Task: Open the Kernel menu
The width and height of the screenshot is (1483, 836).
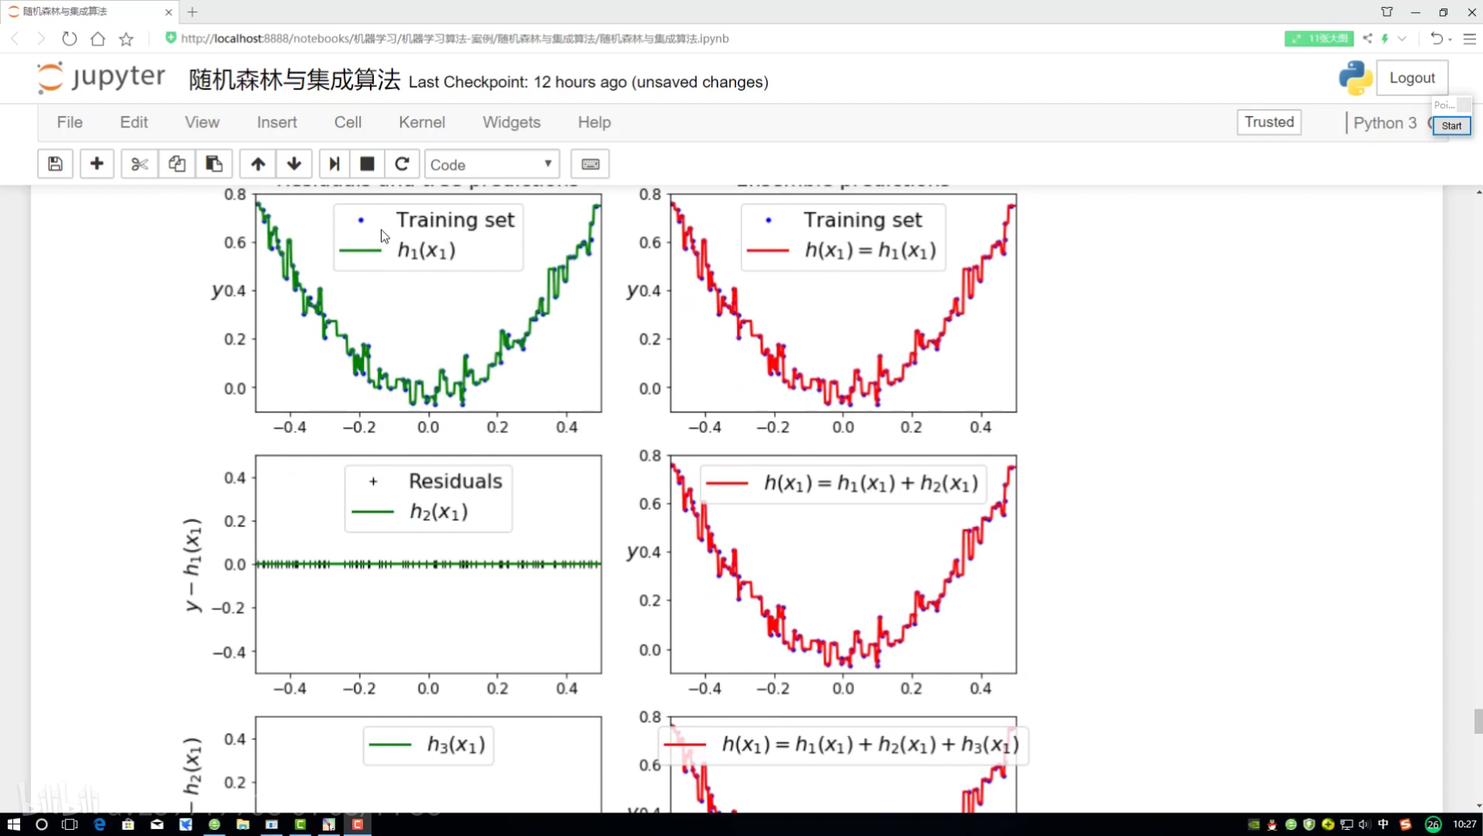Action: [422, 122]
